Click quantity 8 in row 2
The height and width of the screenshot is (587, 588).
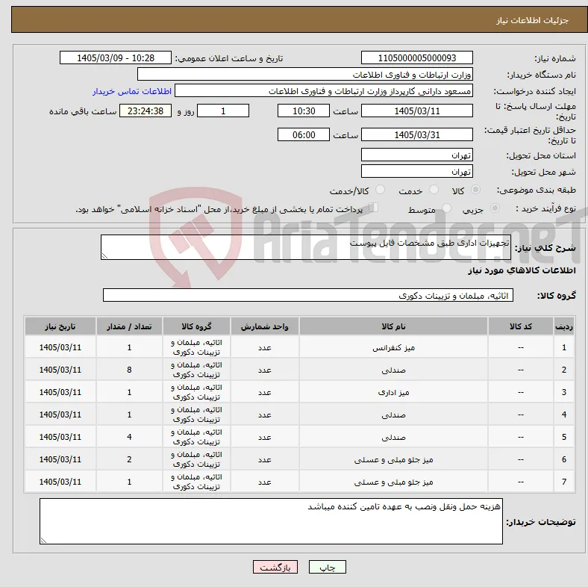[129, 370]
